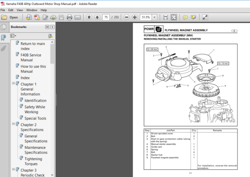The height and width of the screenshot is (177, 250).
Task: Open the zoom level dropdown arrow
Action: point(155,17)
